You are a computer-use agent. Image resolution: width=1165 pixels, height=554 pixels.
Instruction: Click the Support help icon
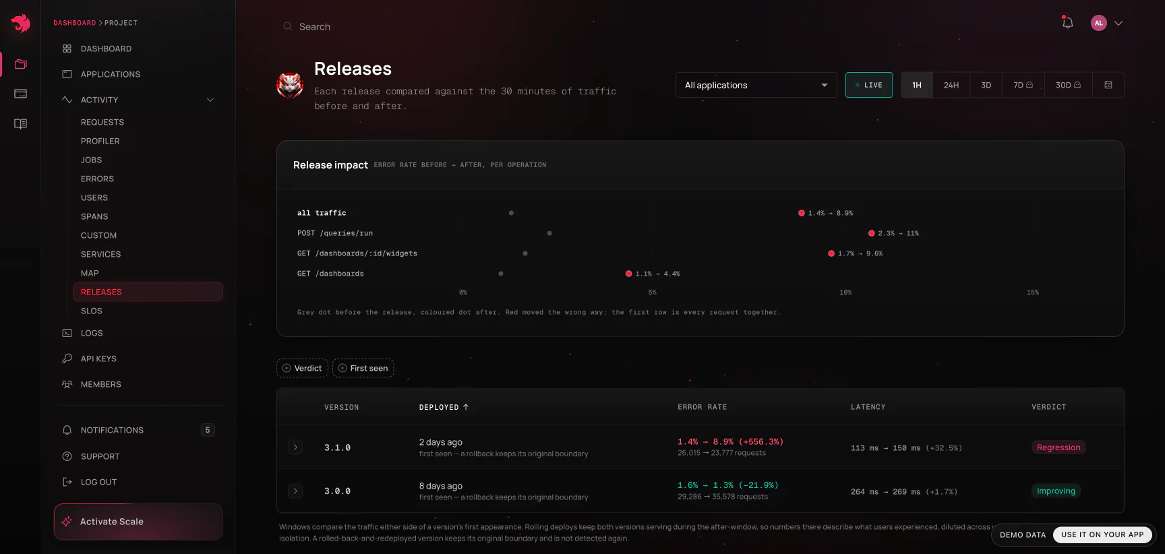click(67, 456)
